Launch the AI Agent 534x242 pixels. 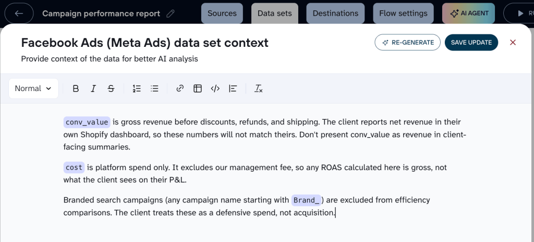[x=469, y=14]
